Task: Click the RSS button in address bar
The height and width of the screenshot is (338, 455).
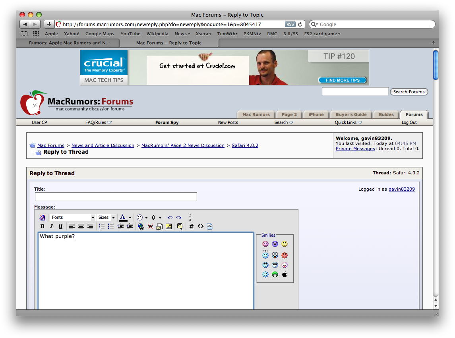Action: point(290,24)
